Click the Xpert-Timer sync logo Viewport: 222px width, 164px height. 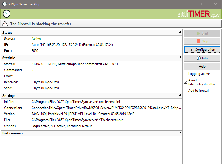coord(198,14)
